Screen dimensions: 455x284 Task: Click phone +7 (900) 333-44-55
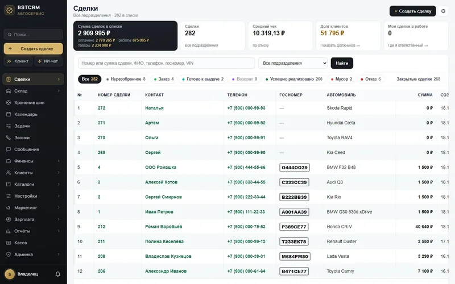tap(246, 182)
